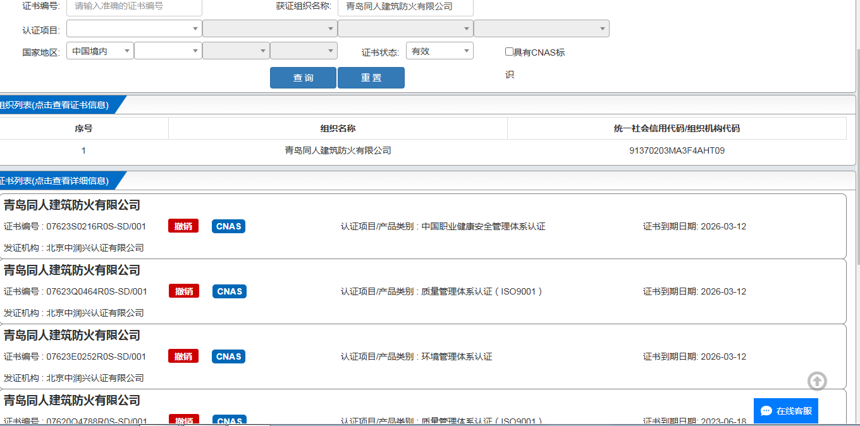Click the scroll-to-top arrow icon
Screen dimensions: 860x426
[817, 380]
